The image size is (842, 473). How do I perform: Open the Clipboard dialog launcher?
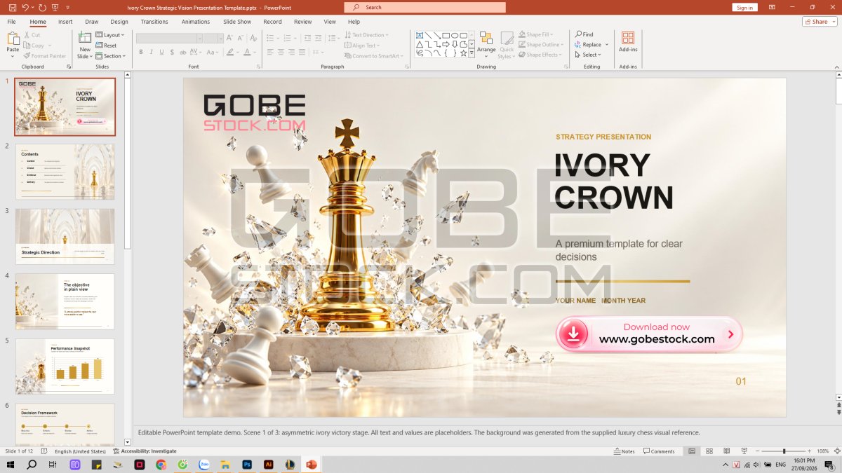pyautogui.click(x=69, y=67)
